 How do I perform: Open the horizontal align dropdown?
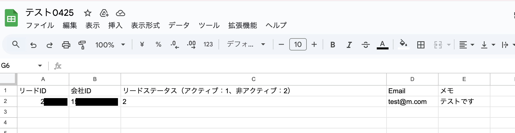[x=466, y=45]
